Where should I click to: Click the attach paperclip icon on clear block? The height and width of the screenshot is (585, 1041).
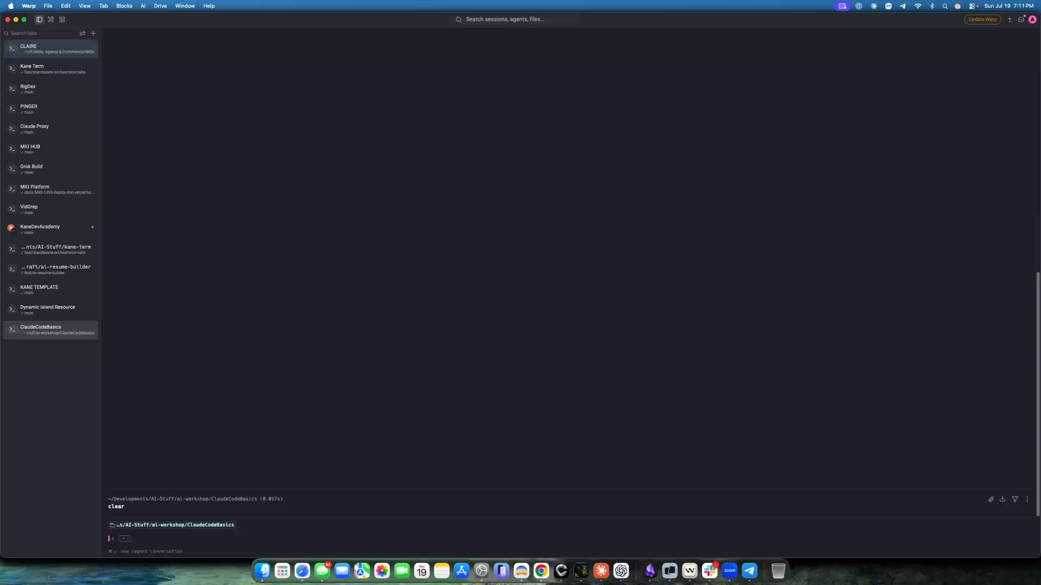tap(991, 499)
